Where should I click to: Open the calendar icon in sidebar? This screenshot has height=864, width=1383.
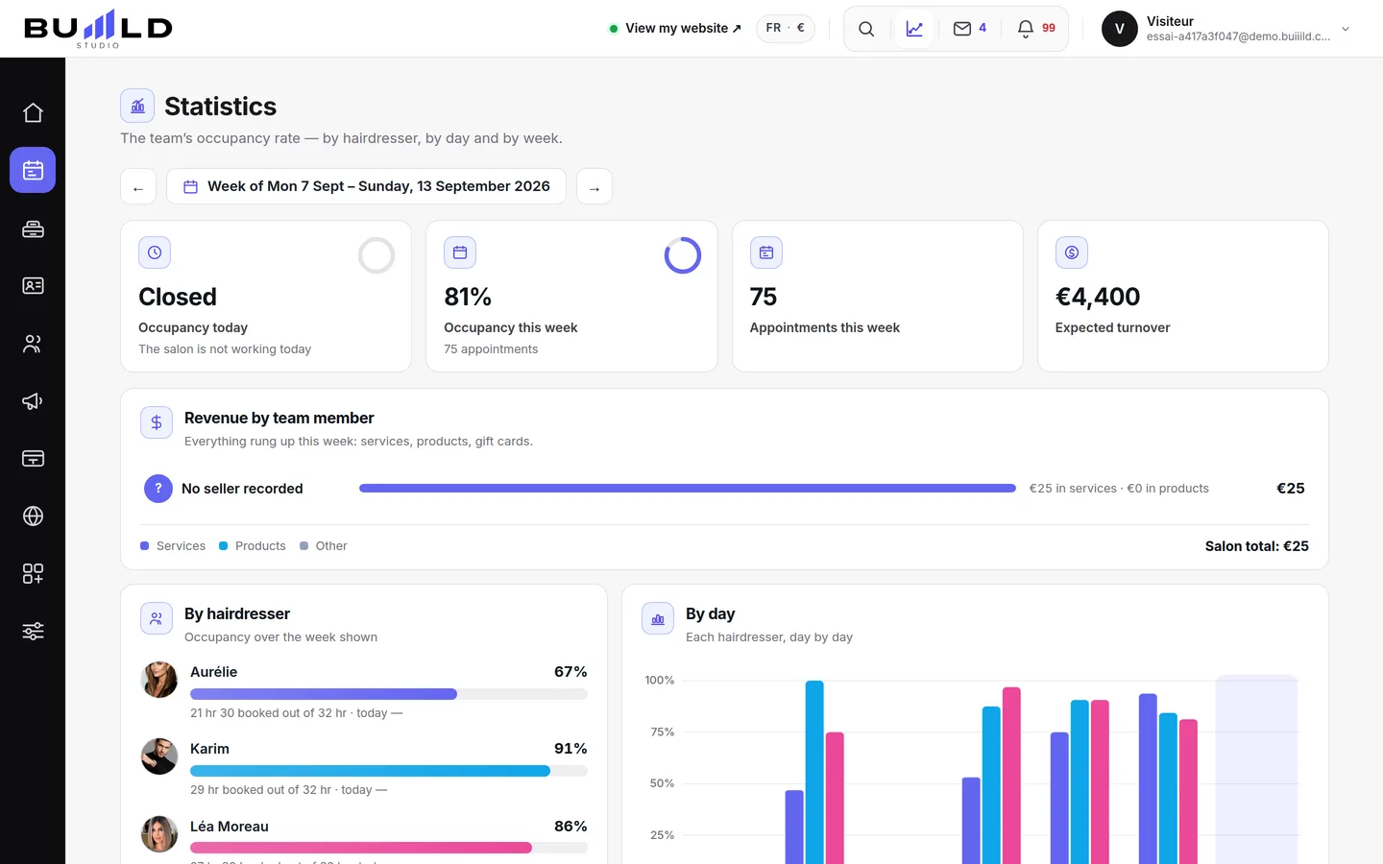point(33,171)
